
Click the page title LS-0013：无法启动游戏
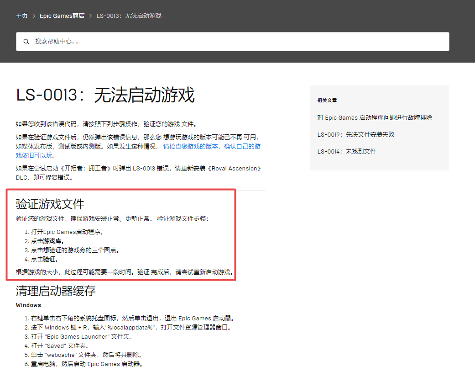[105, 95]
